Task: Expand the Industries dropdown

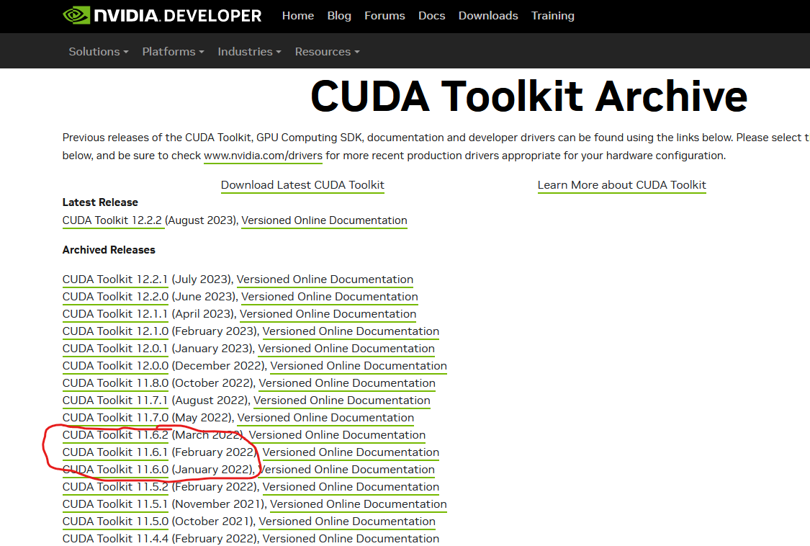Action: tap(250, 52)
